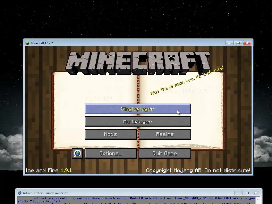This screenshot has width=272, height=204.
Task: Click the Minecraft logo banner
Action: (138, 63)
